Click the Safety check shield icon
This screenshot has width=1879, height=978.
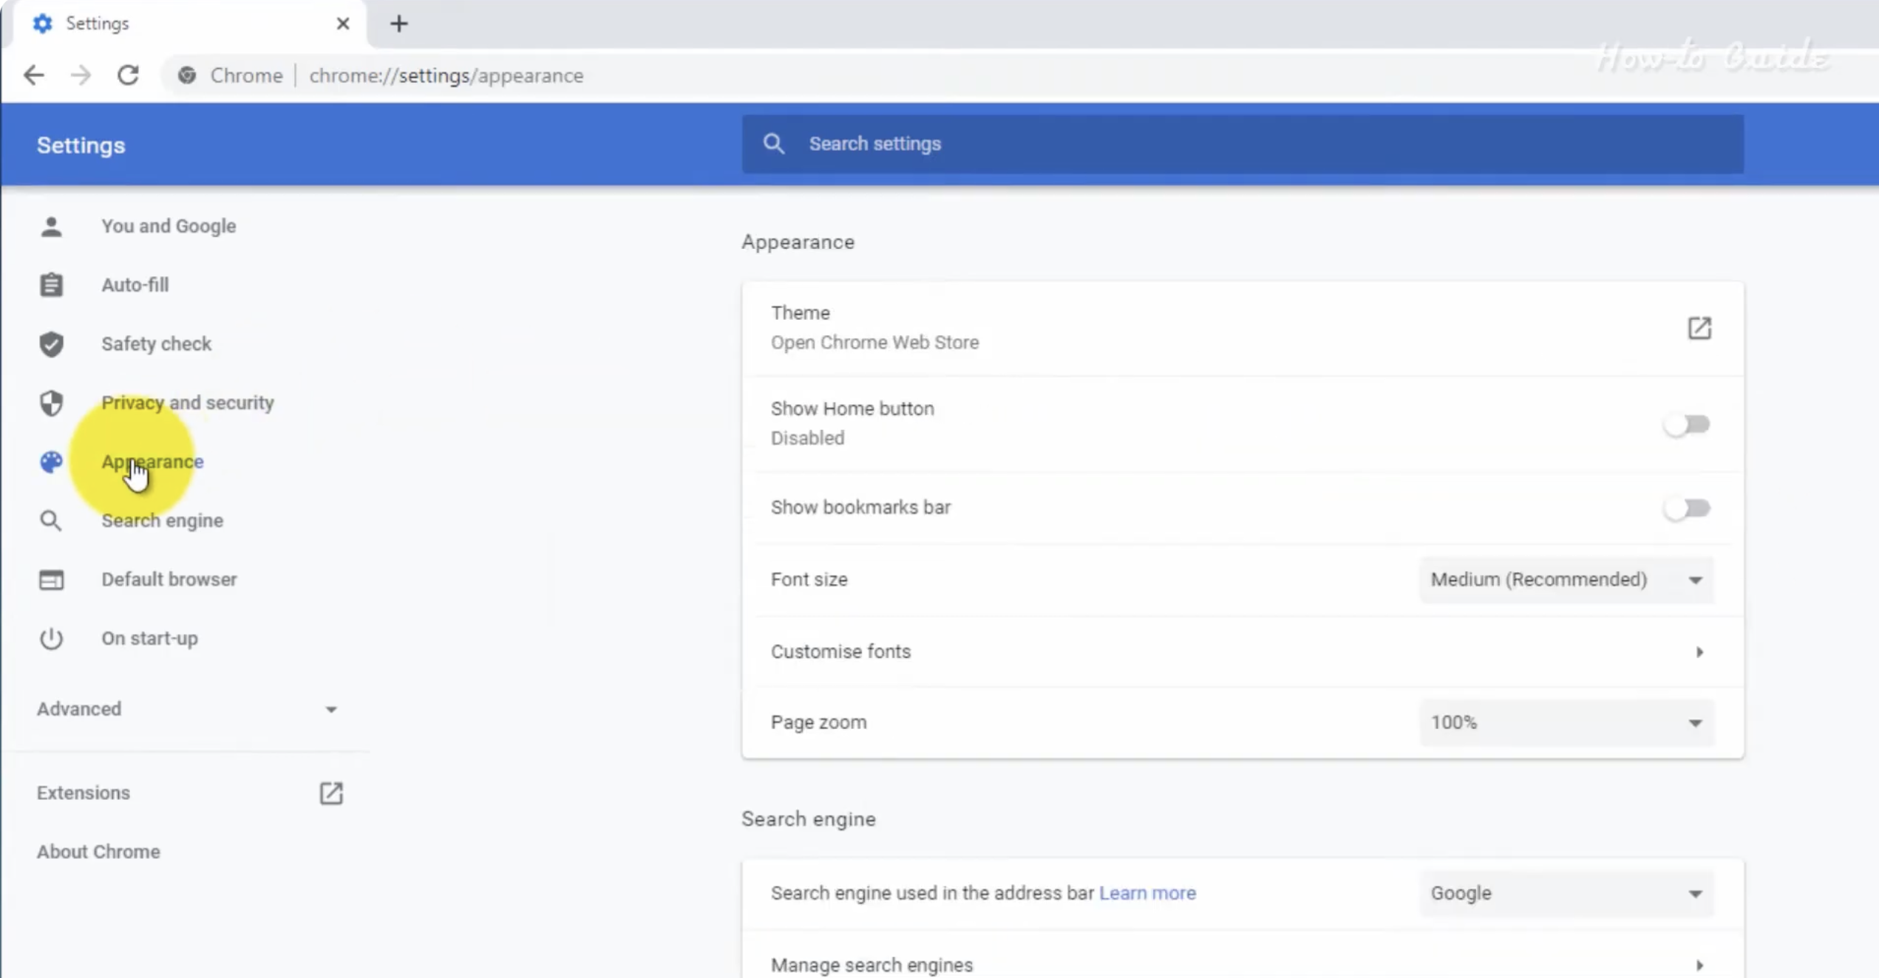click(51, 344)
